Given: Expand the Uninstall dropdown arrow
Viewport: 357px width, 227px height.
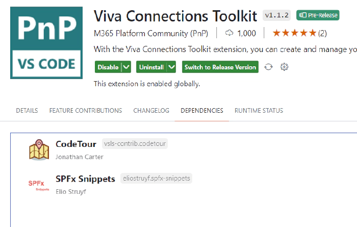Looking at the screenshot, I should (x=171, y=67).
